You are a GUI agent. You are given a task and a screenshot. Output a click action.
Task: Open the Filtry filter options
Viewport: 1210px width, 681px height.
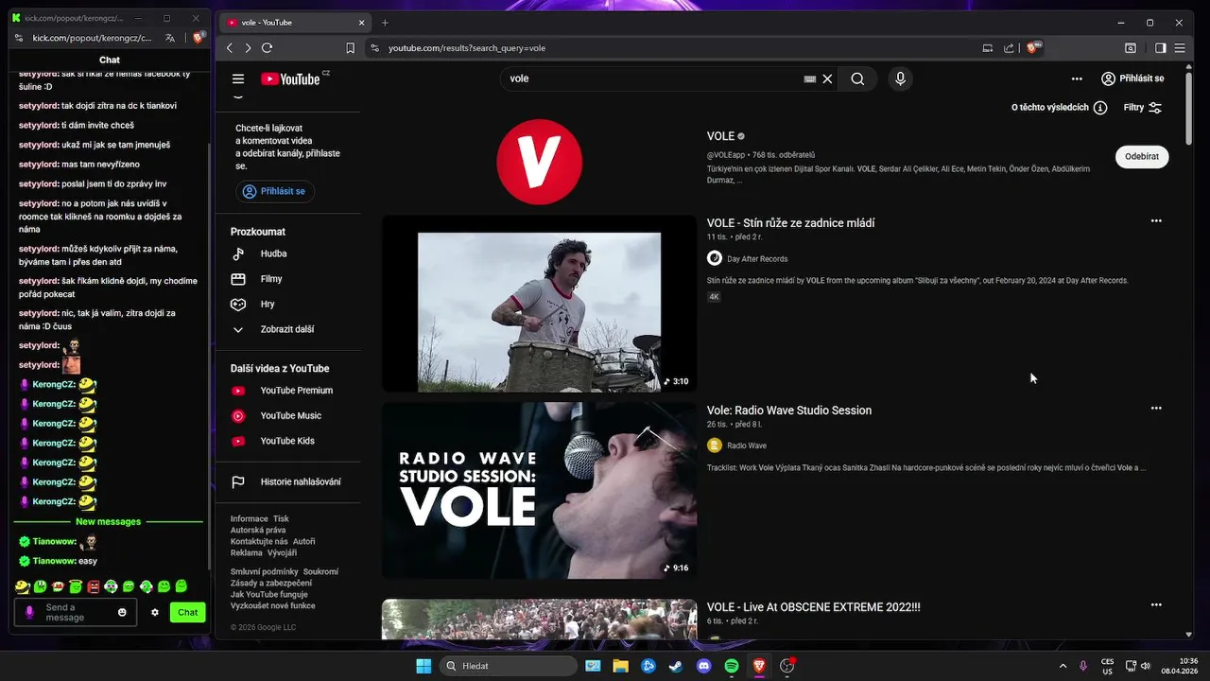[x=1142, y=108]
